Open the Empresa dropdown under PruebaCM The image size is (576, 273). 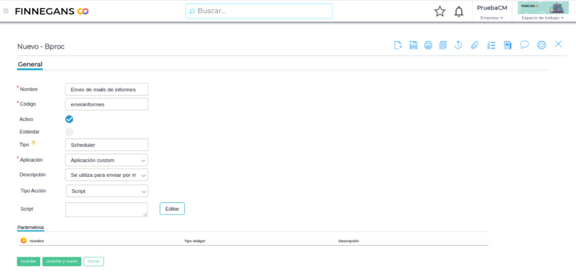[492, 18]
